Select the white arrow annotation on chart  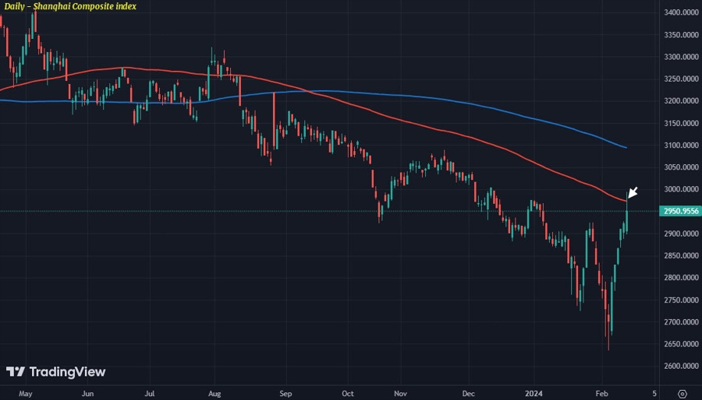[633, 192]
